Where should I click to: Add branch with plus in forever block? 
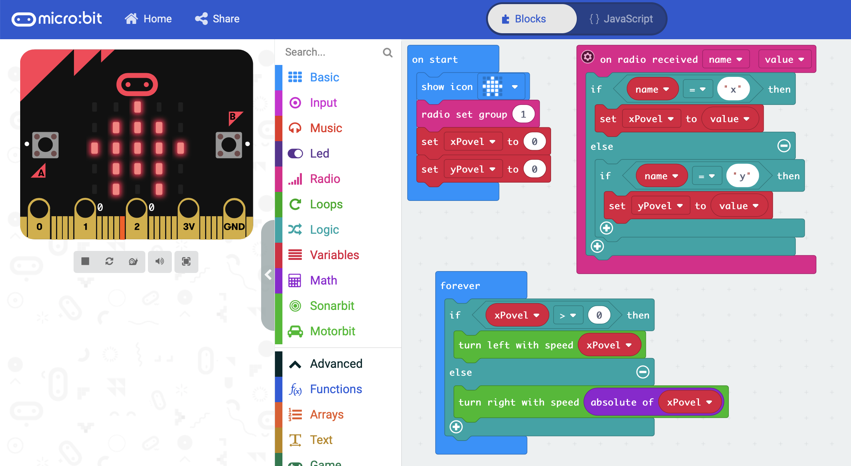(x=456, y=427)
